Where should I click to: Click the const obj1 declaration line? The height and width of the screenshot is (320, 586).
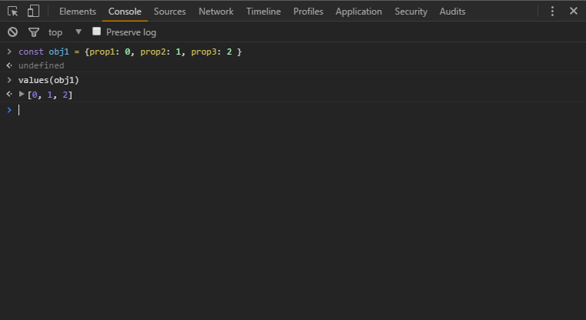point(130,52)
